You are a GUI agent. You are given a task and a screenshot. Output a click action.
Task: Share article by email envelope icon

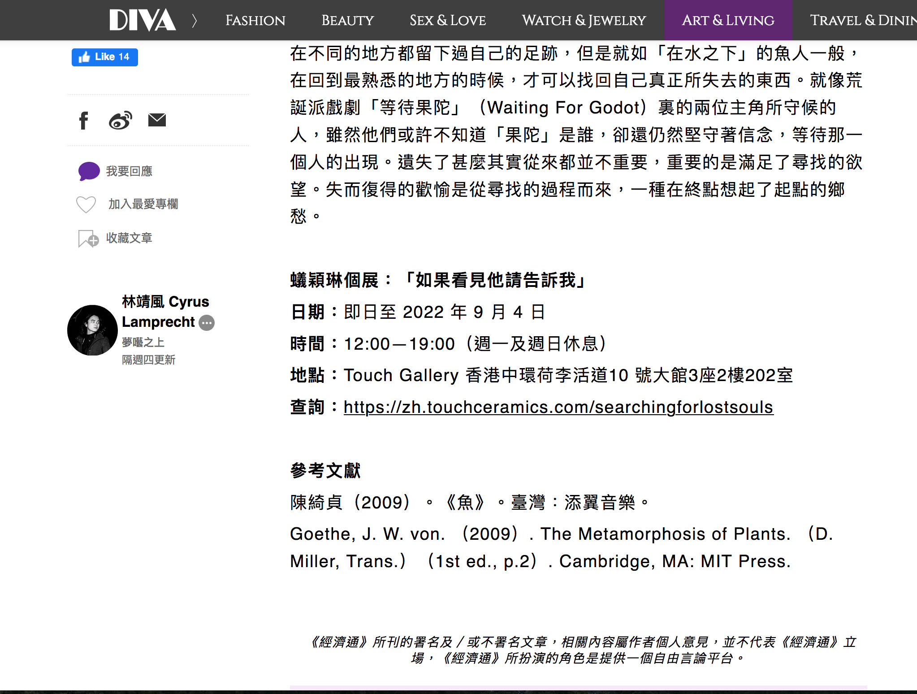point(157,120)
